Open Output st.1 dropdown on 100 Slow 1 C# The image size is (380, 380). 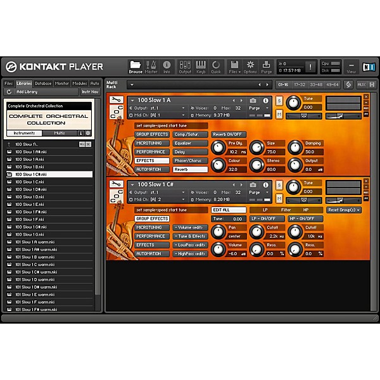(157, 193)
